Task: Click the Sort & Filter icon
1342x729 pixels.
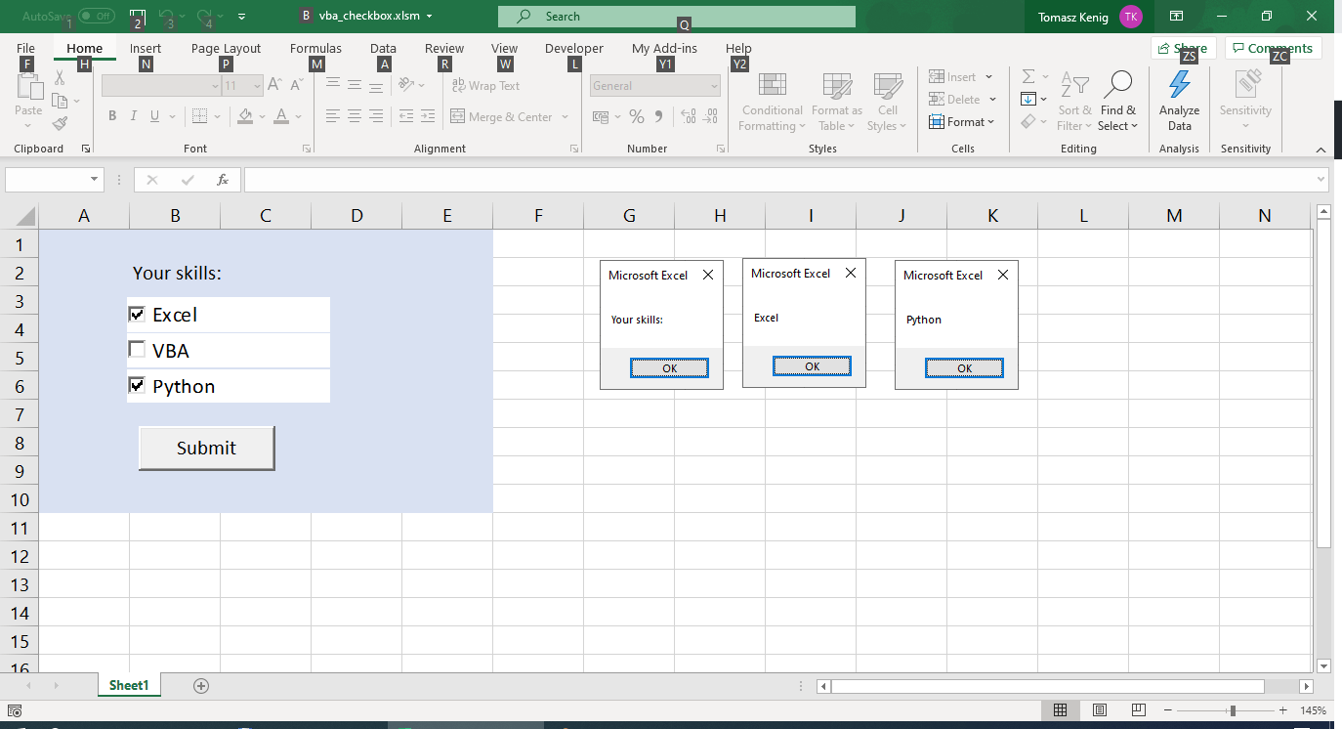Action: (x=1074, y=98)
